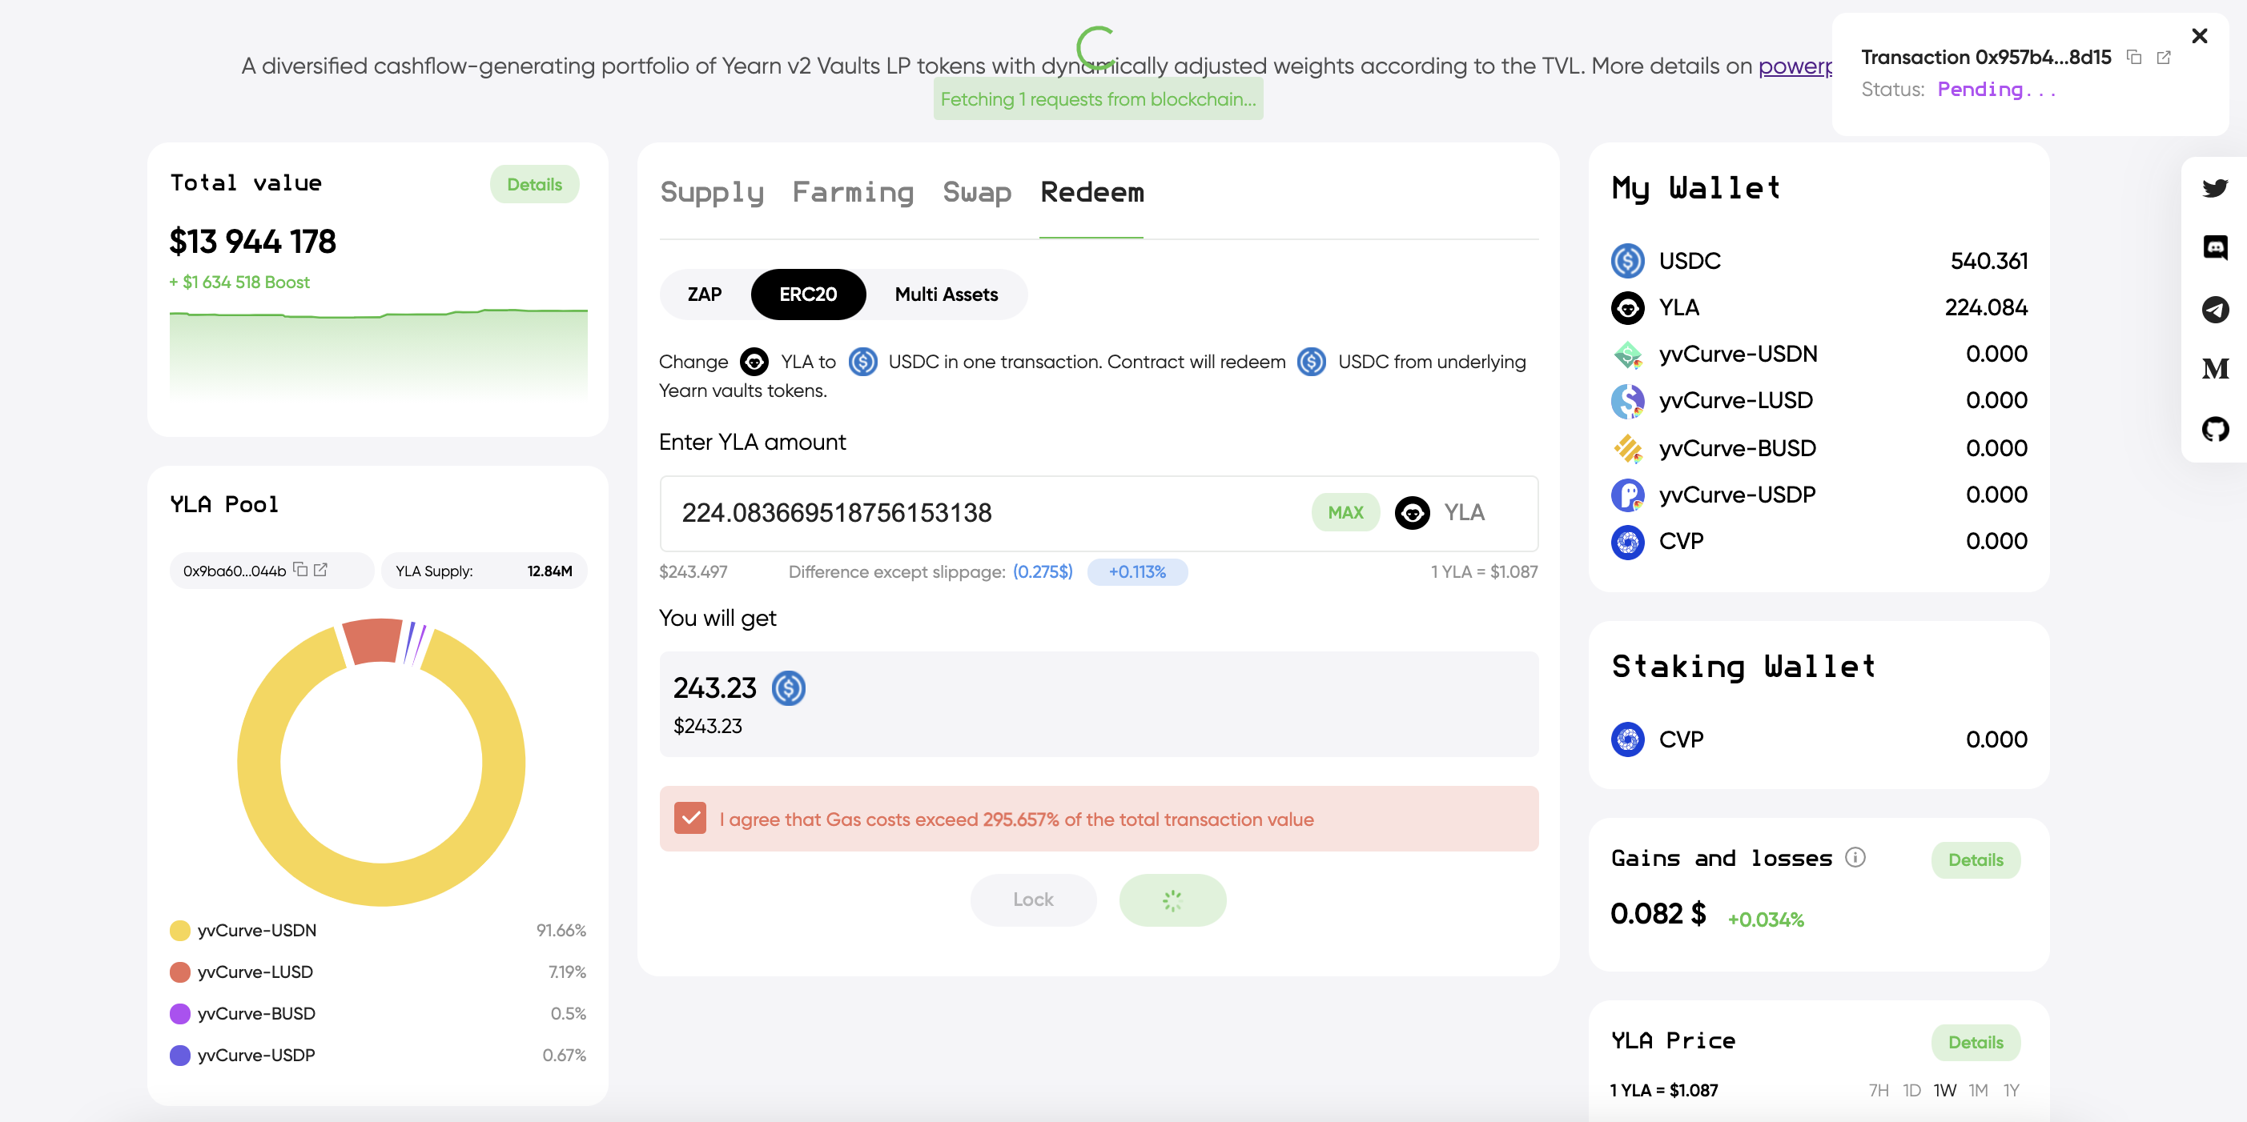Screen dimensions: 2247x1122
Task: Select the Multi Assets redeem mode
Action: 946,295
